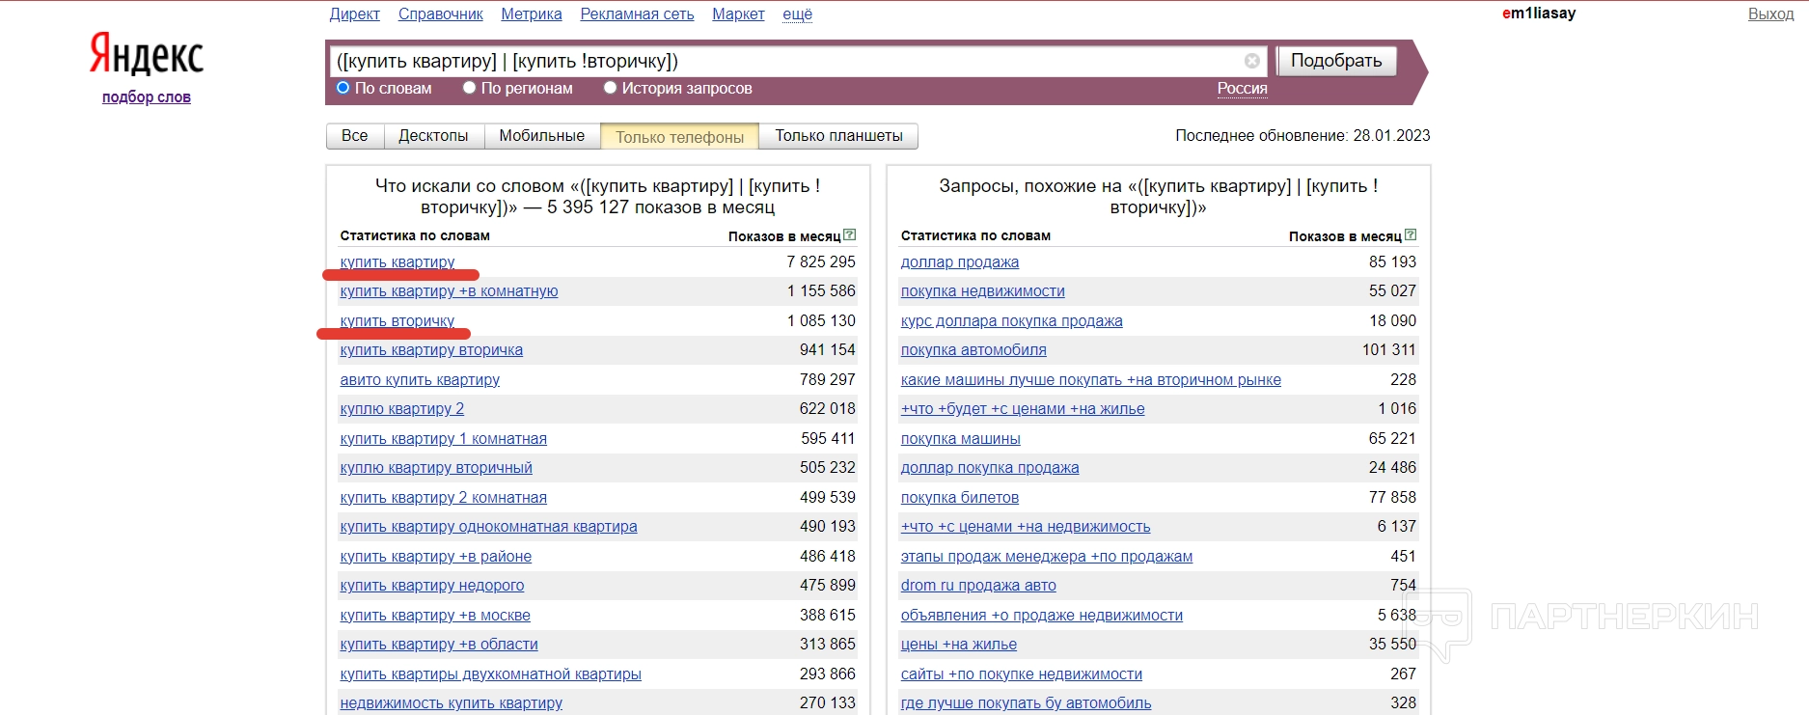Open the 'доллар продажа' similar query
1809x715 pixels.
click(x=960, y=261)
